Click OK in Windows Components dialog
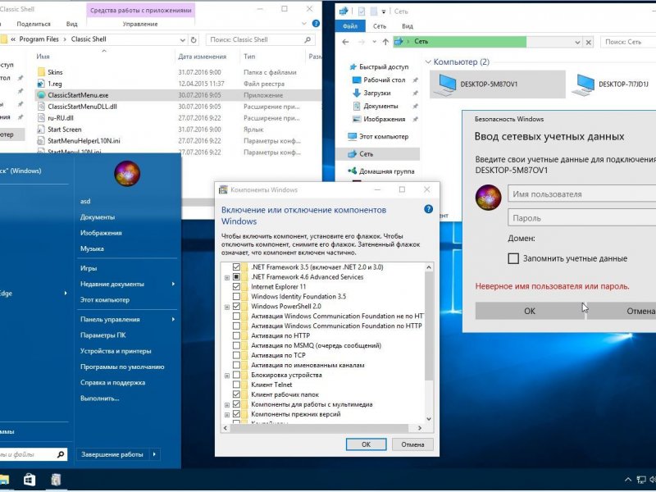The width and height of the screenshot is (656, 492). tap(366, 444)
